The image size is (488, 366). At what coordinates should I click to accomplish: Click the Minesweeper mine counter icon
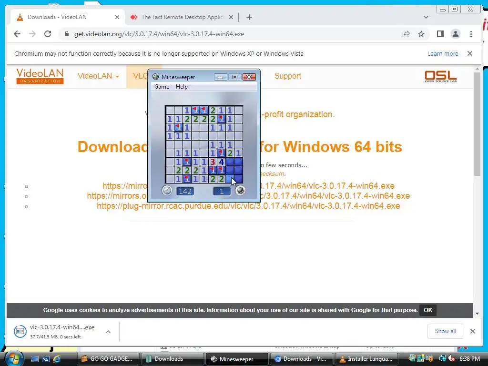[240, 190]
